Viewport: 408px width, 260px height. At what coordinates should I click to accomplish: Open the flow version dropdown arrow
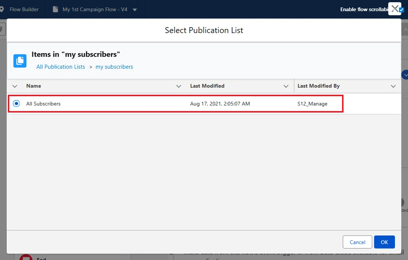pyautogui.click(x=135, y=10)
